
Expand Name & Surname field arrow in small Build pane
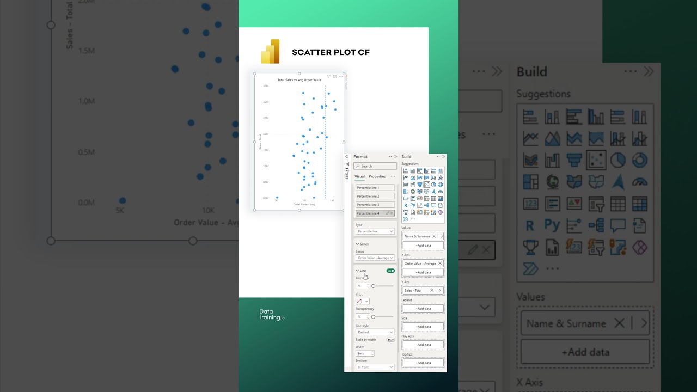pos(441,236)
